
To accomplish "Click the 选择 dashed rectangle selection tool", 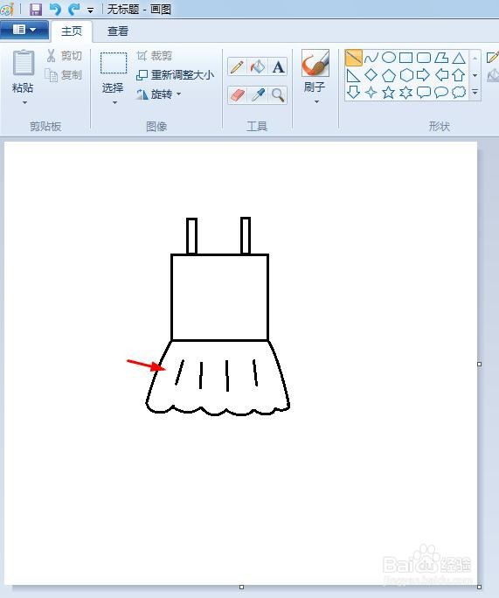I will [x=114, y=63].
